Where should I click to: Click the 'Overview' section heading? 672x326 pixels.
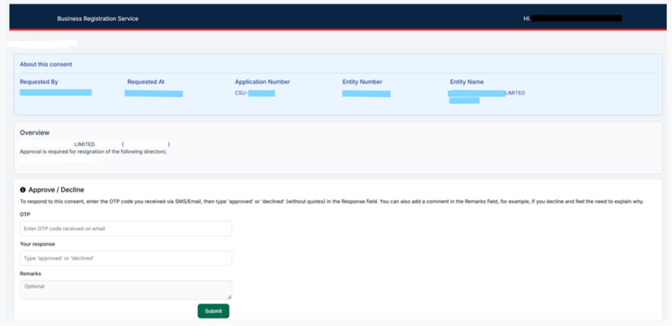click(x=35, y=132)
